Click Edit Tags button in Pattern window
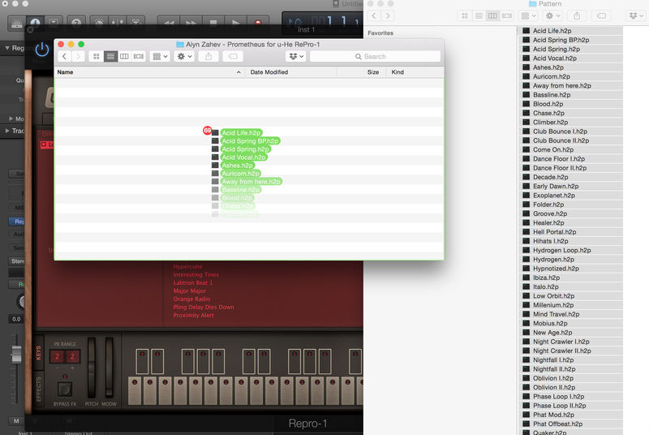Viewport: 649px width, 435px height. (601, 15)
